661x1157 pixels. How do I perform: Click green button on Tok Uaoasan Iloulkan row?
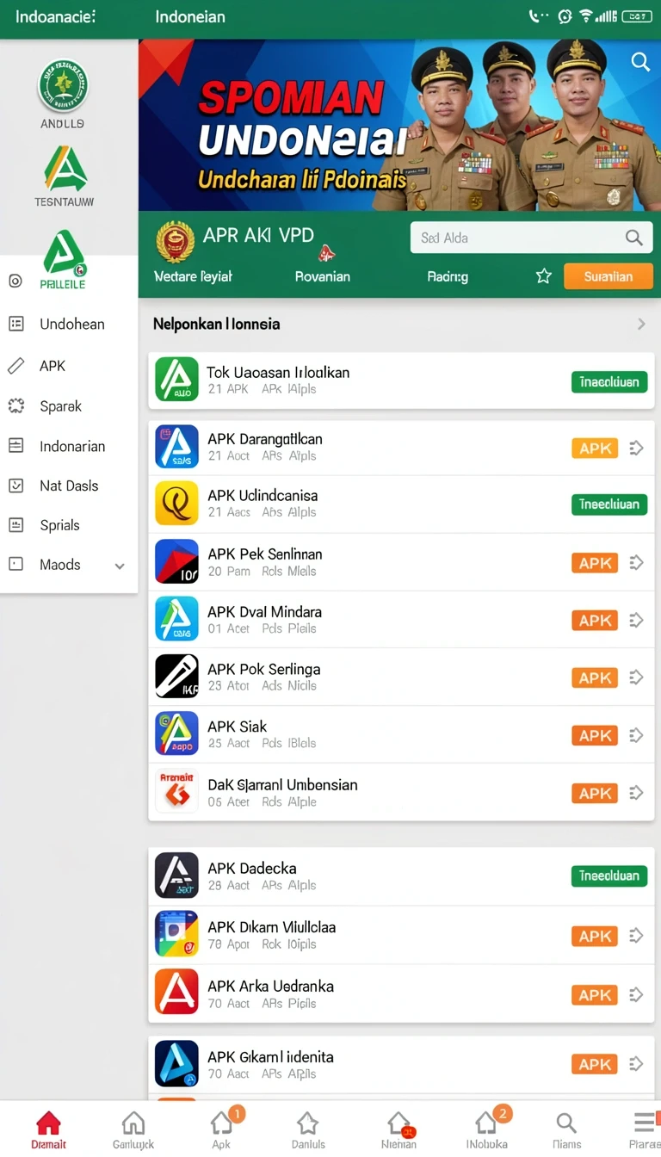pos(609,382)
